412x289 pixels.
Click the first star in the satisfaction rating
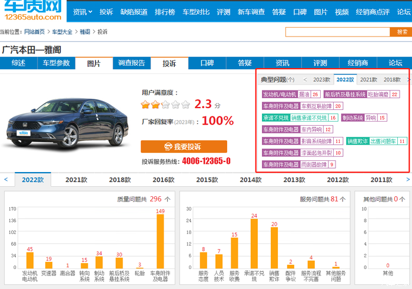pos(145,105)
